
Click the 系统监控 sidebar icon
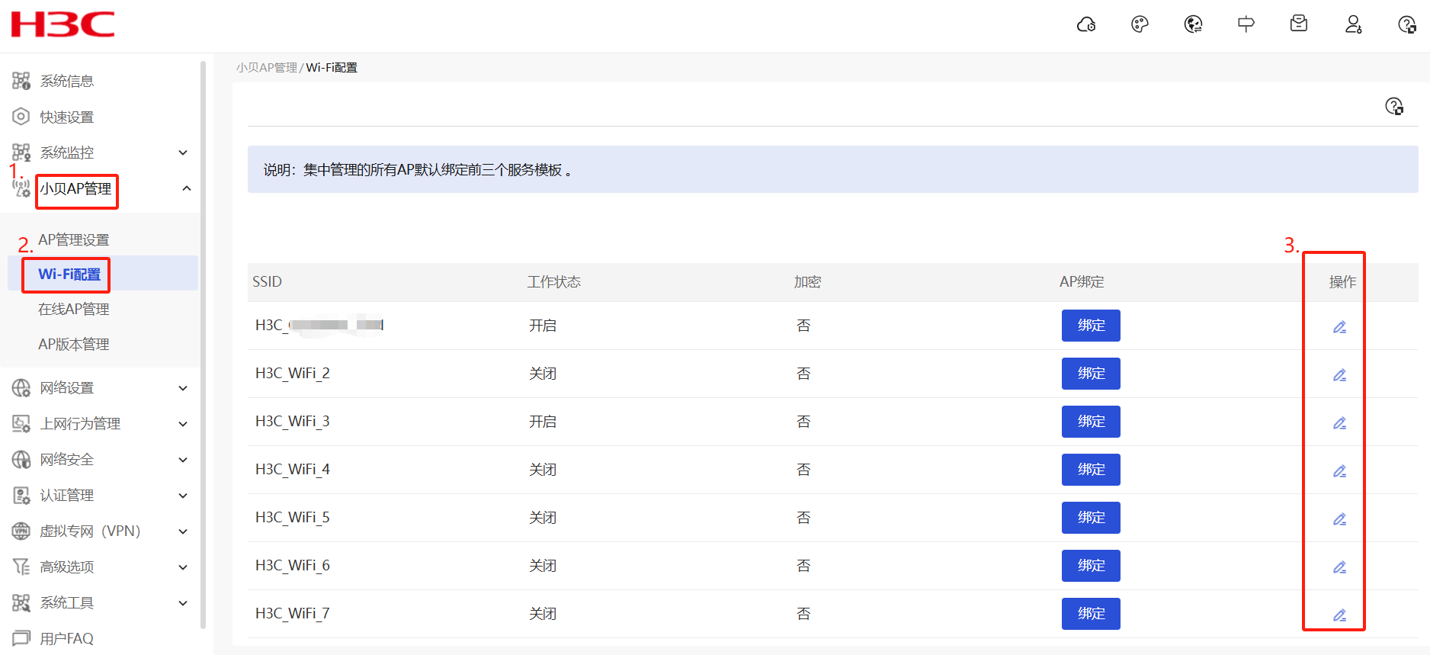[21, 153]
